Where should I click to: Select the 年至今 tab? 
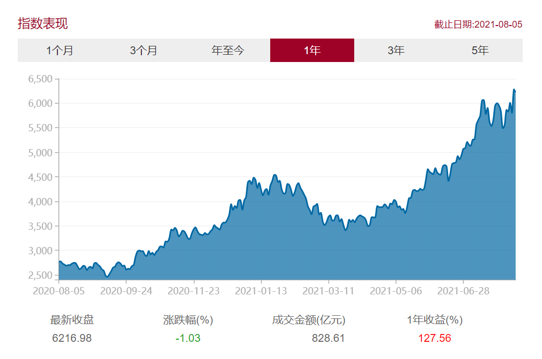tap(228, 51)
